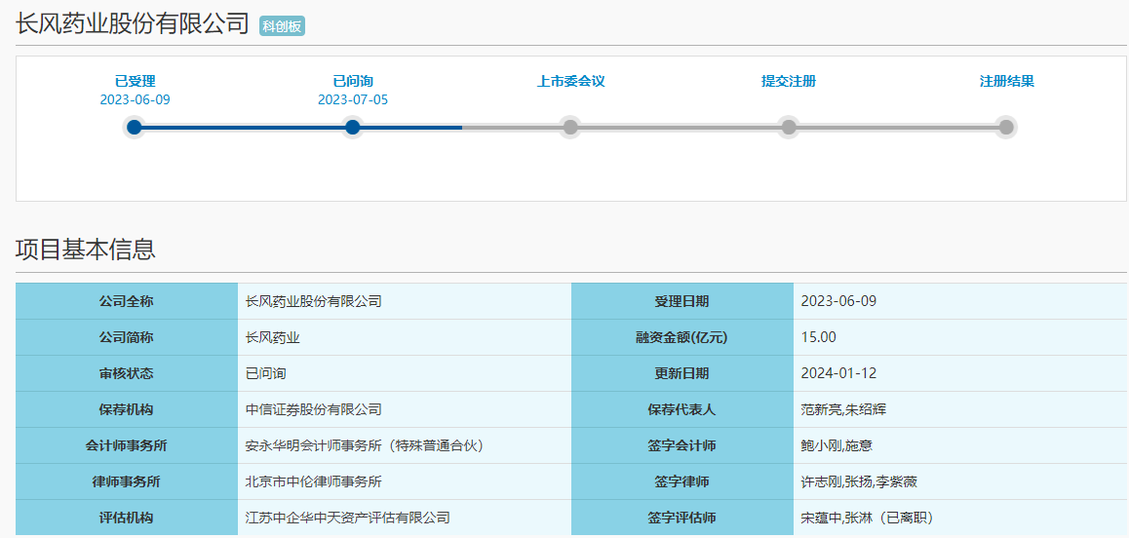The image size is (1129, 538).
Task: Select the 已受理 stage label
Action: 135,81
